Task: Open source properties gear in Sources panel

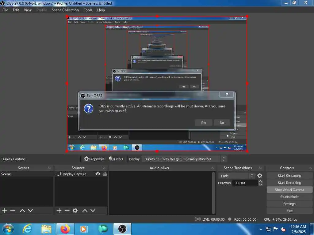Action: pyautogui.click(x=75, y=211)
